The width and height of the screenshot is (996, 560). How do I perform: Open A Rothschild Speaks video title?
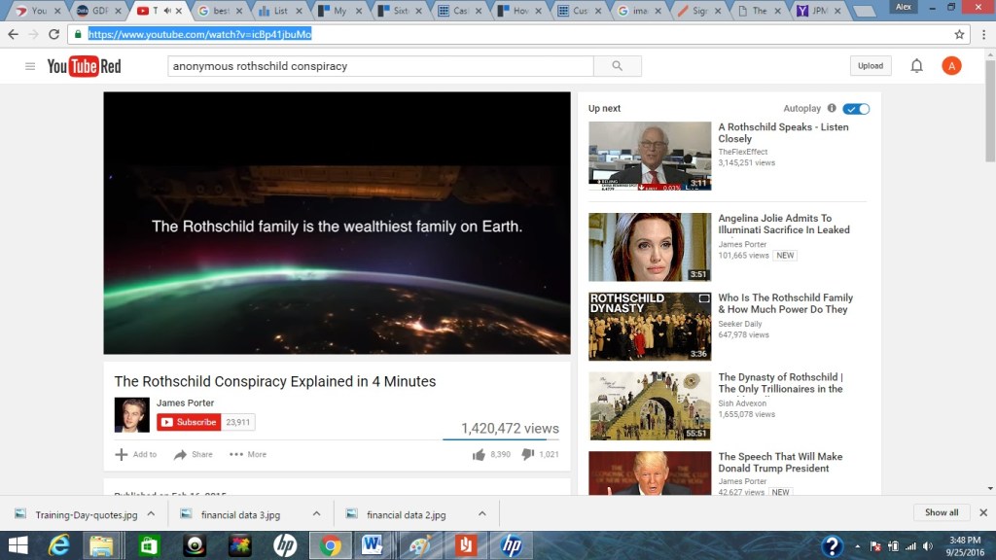tap(783, 132)
